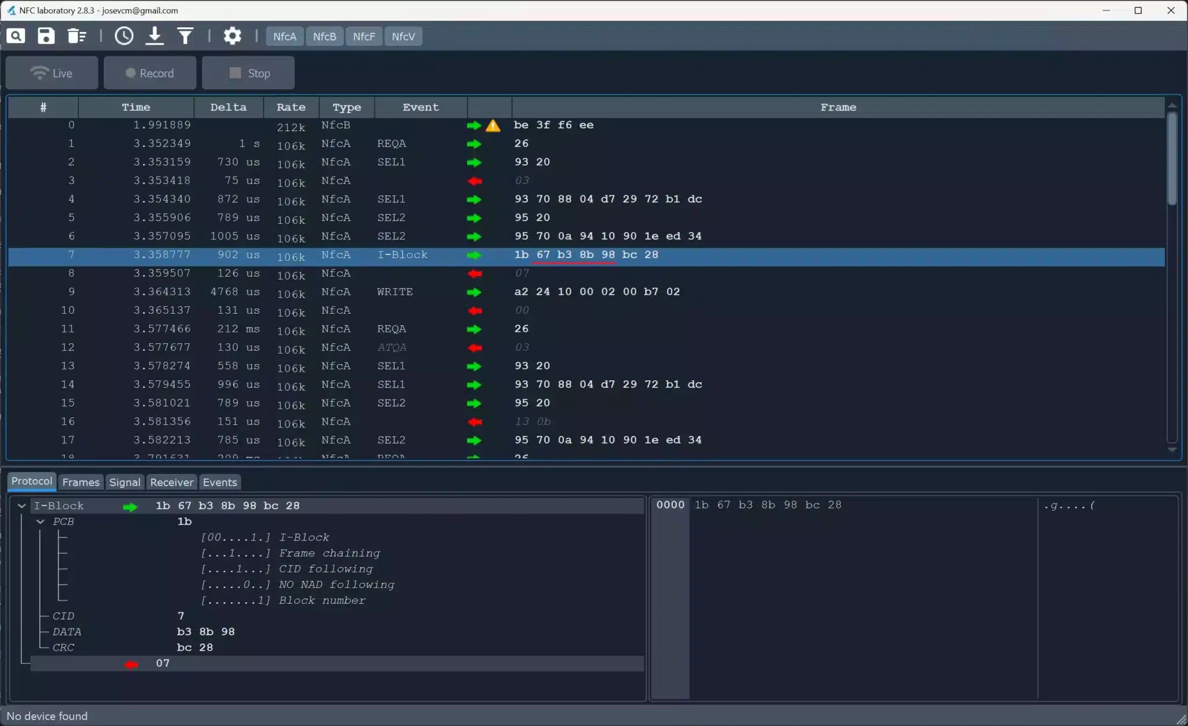1188x726 pixels.
Task: Toggle the NfcA protocol decoder
Action: pyautogui.click(x=284, y=37)
